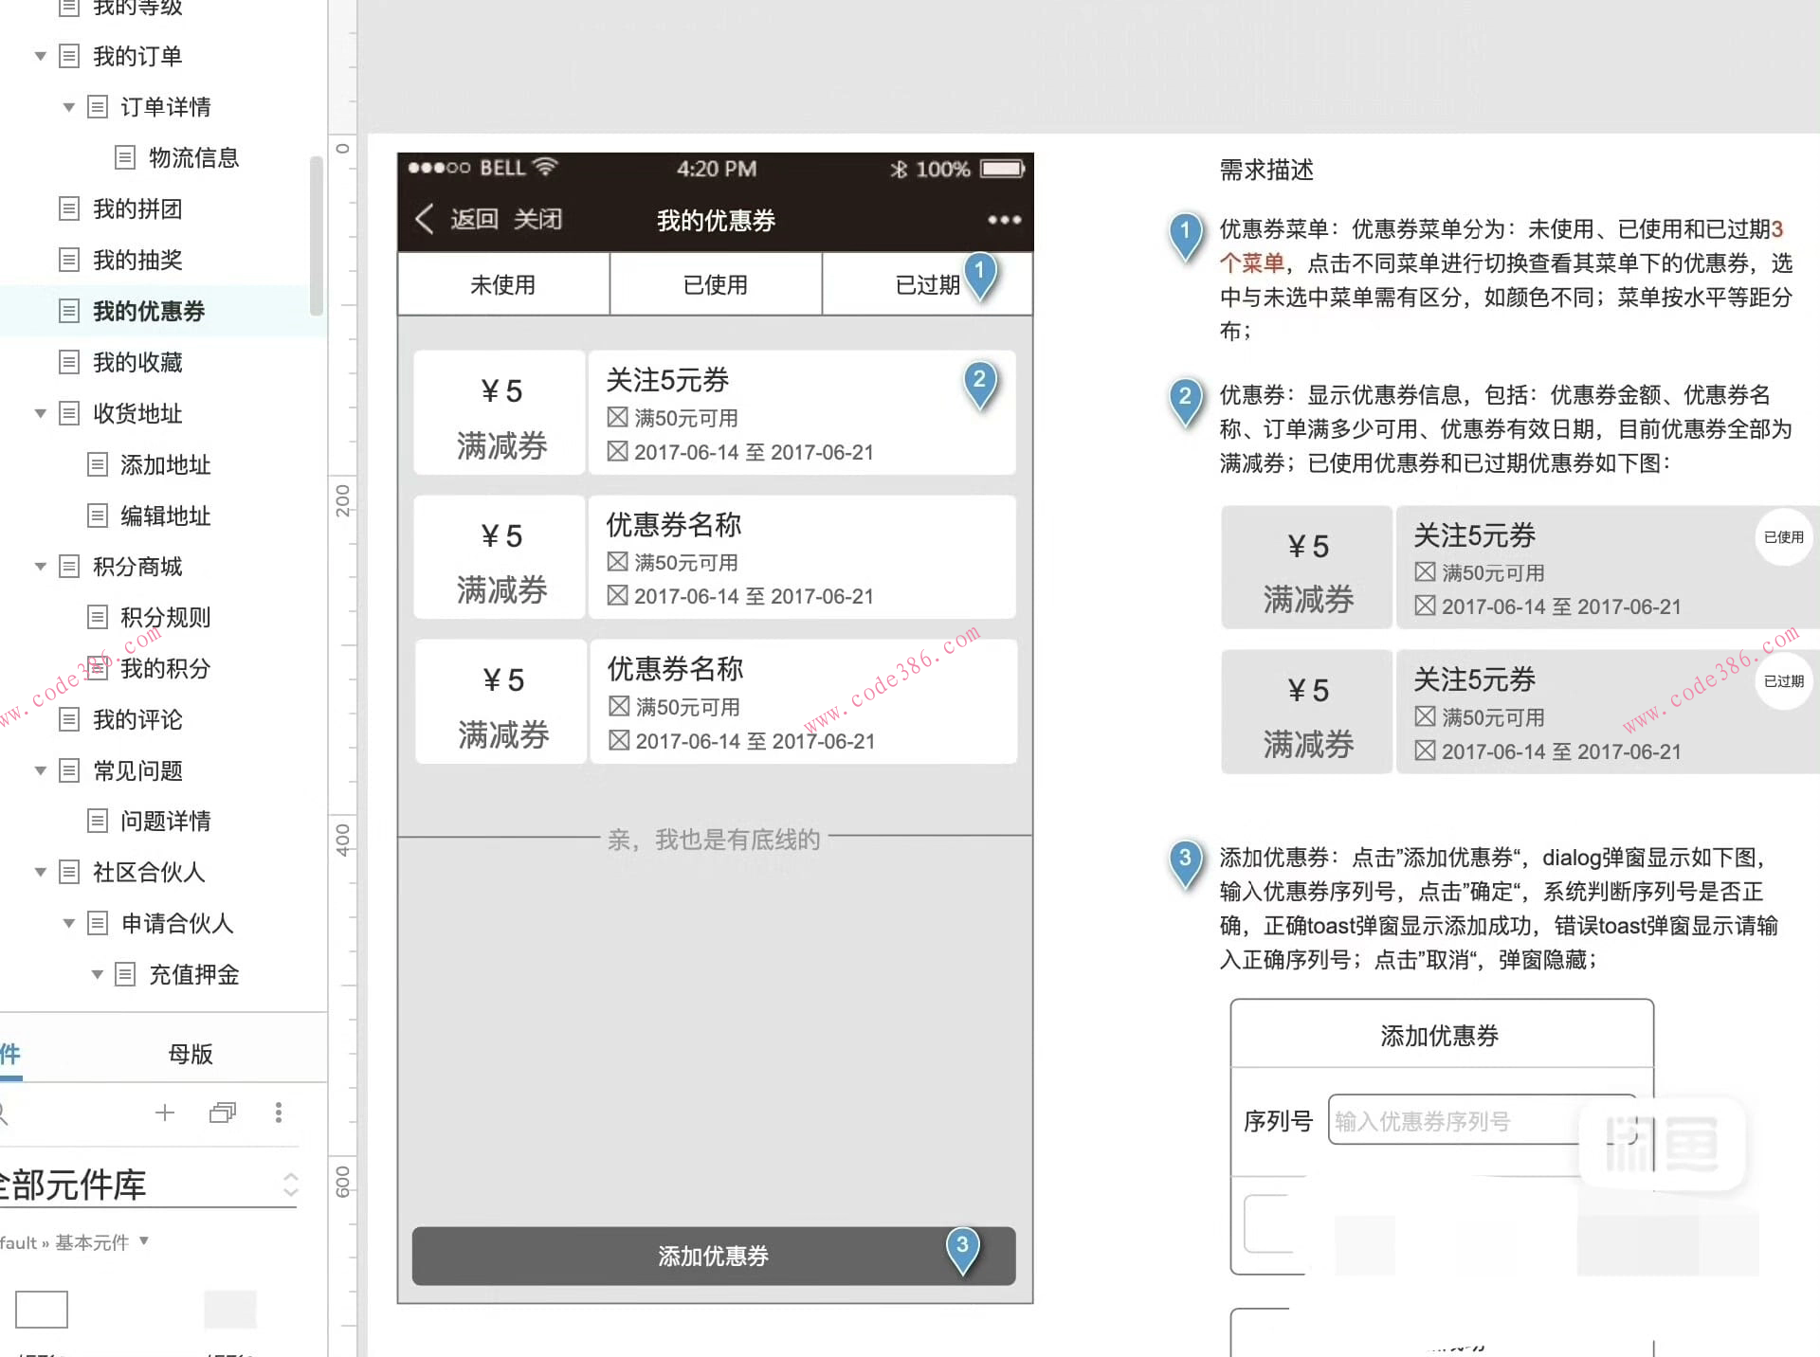Collapse the 积分商城 tree node
Screen dimensions: 1820x1357
tap(41, 567)
